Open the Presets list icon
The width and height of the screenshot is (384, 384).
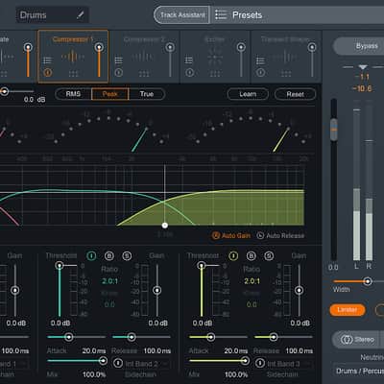pyautogui.click(x=221, y=14)
